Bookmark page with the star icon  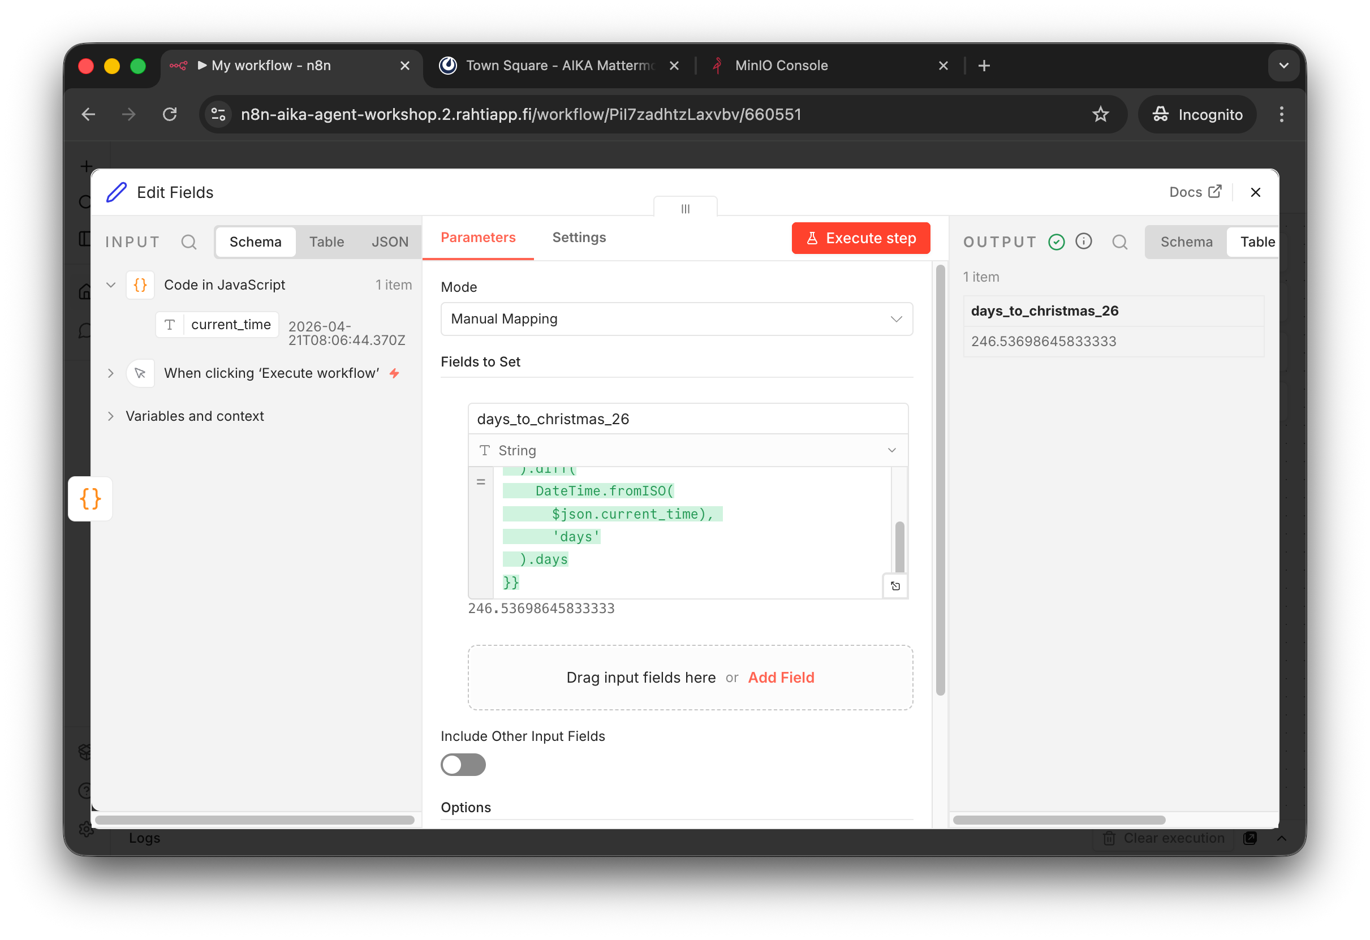tap(1100, 114)
